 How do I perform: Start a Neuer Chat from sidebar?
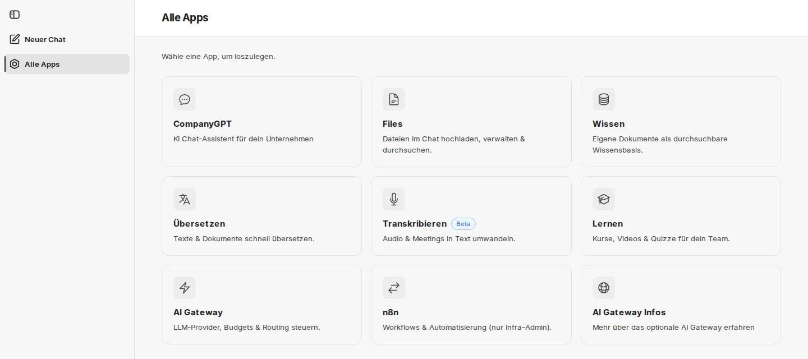coord(67,39)
